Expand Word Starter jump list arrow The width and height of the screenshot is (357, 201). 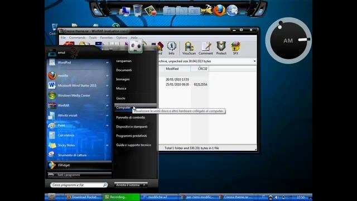[107, 85]
